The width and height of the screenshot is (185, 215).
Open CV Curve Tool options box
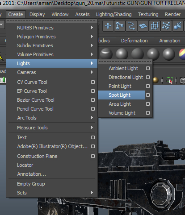coord(93,82)
